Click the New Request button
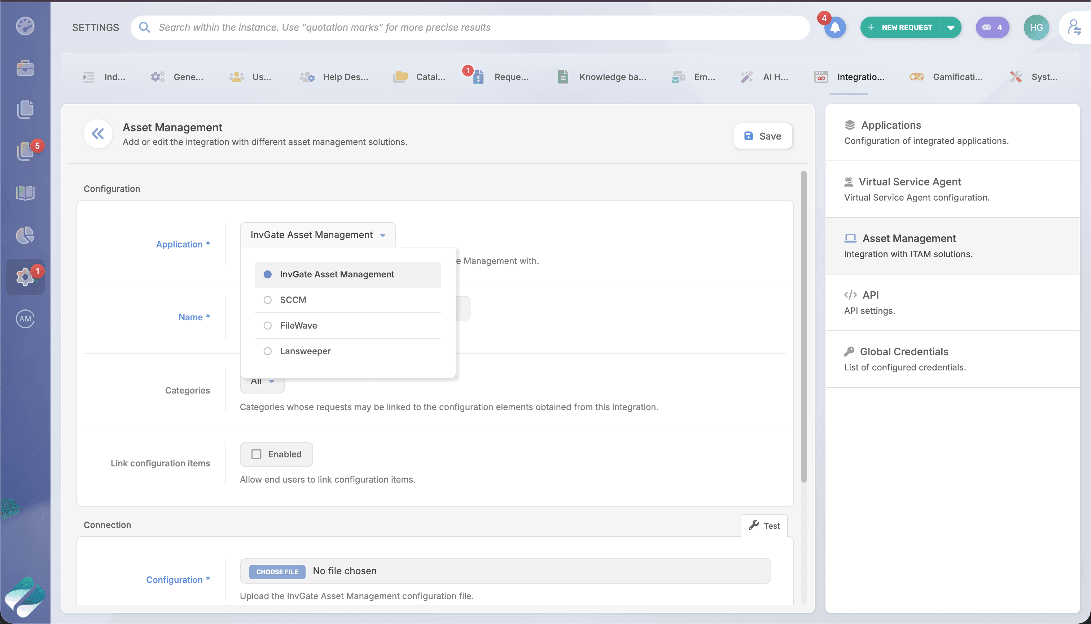Image resolution: width=1091 pixels, height=624 pixels. pyautogui.click(x=900, y=27)
